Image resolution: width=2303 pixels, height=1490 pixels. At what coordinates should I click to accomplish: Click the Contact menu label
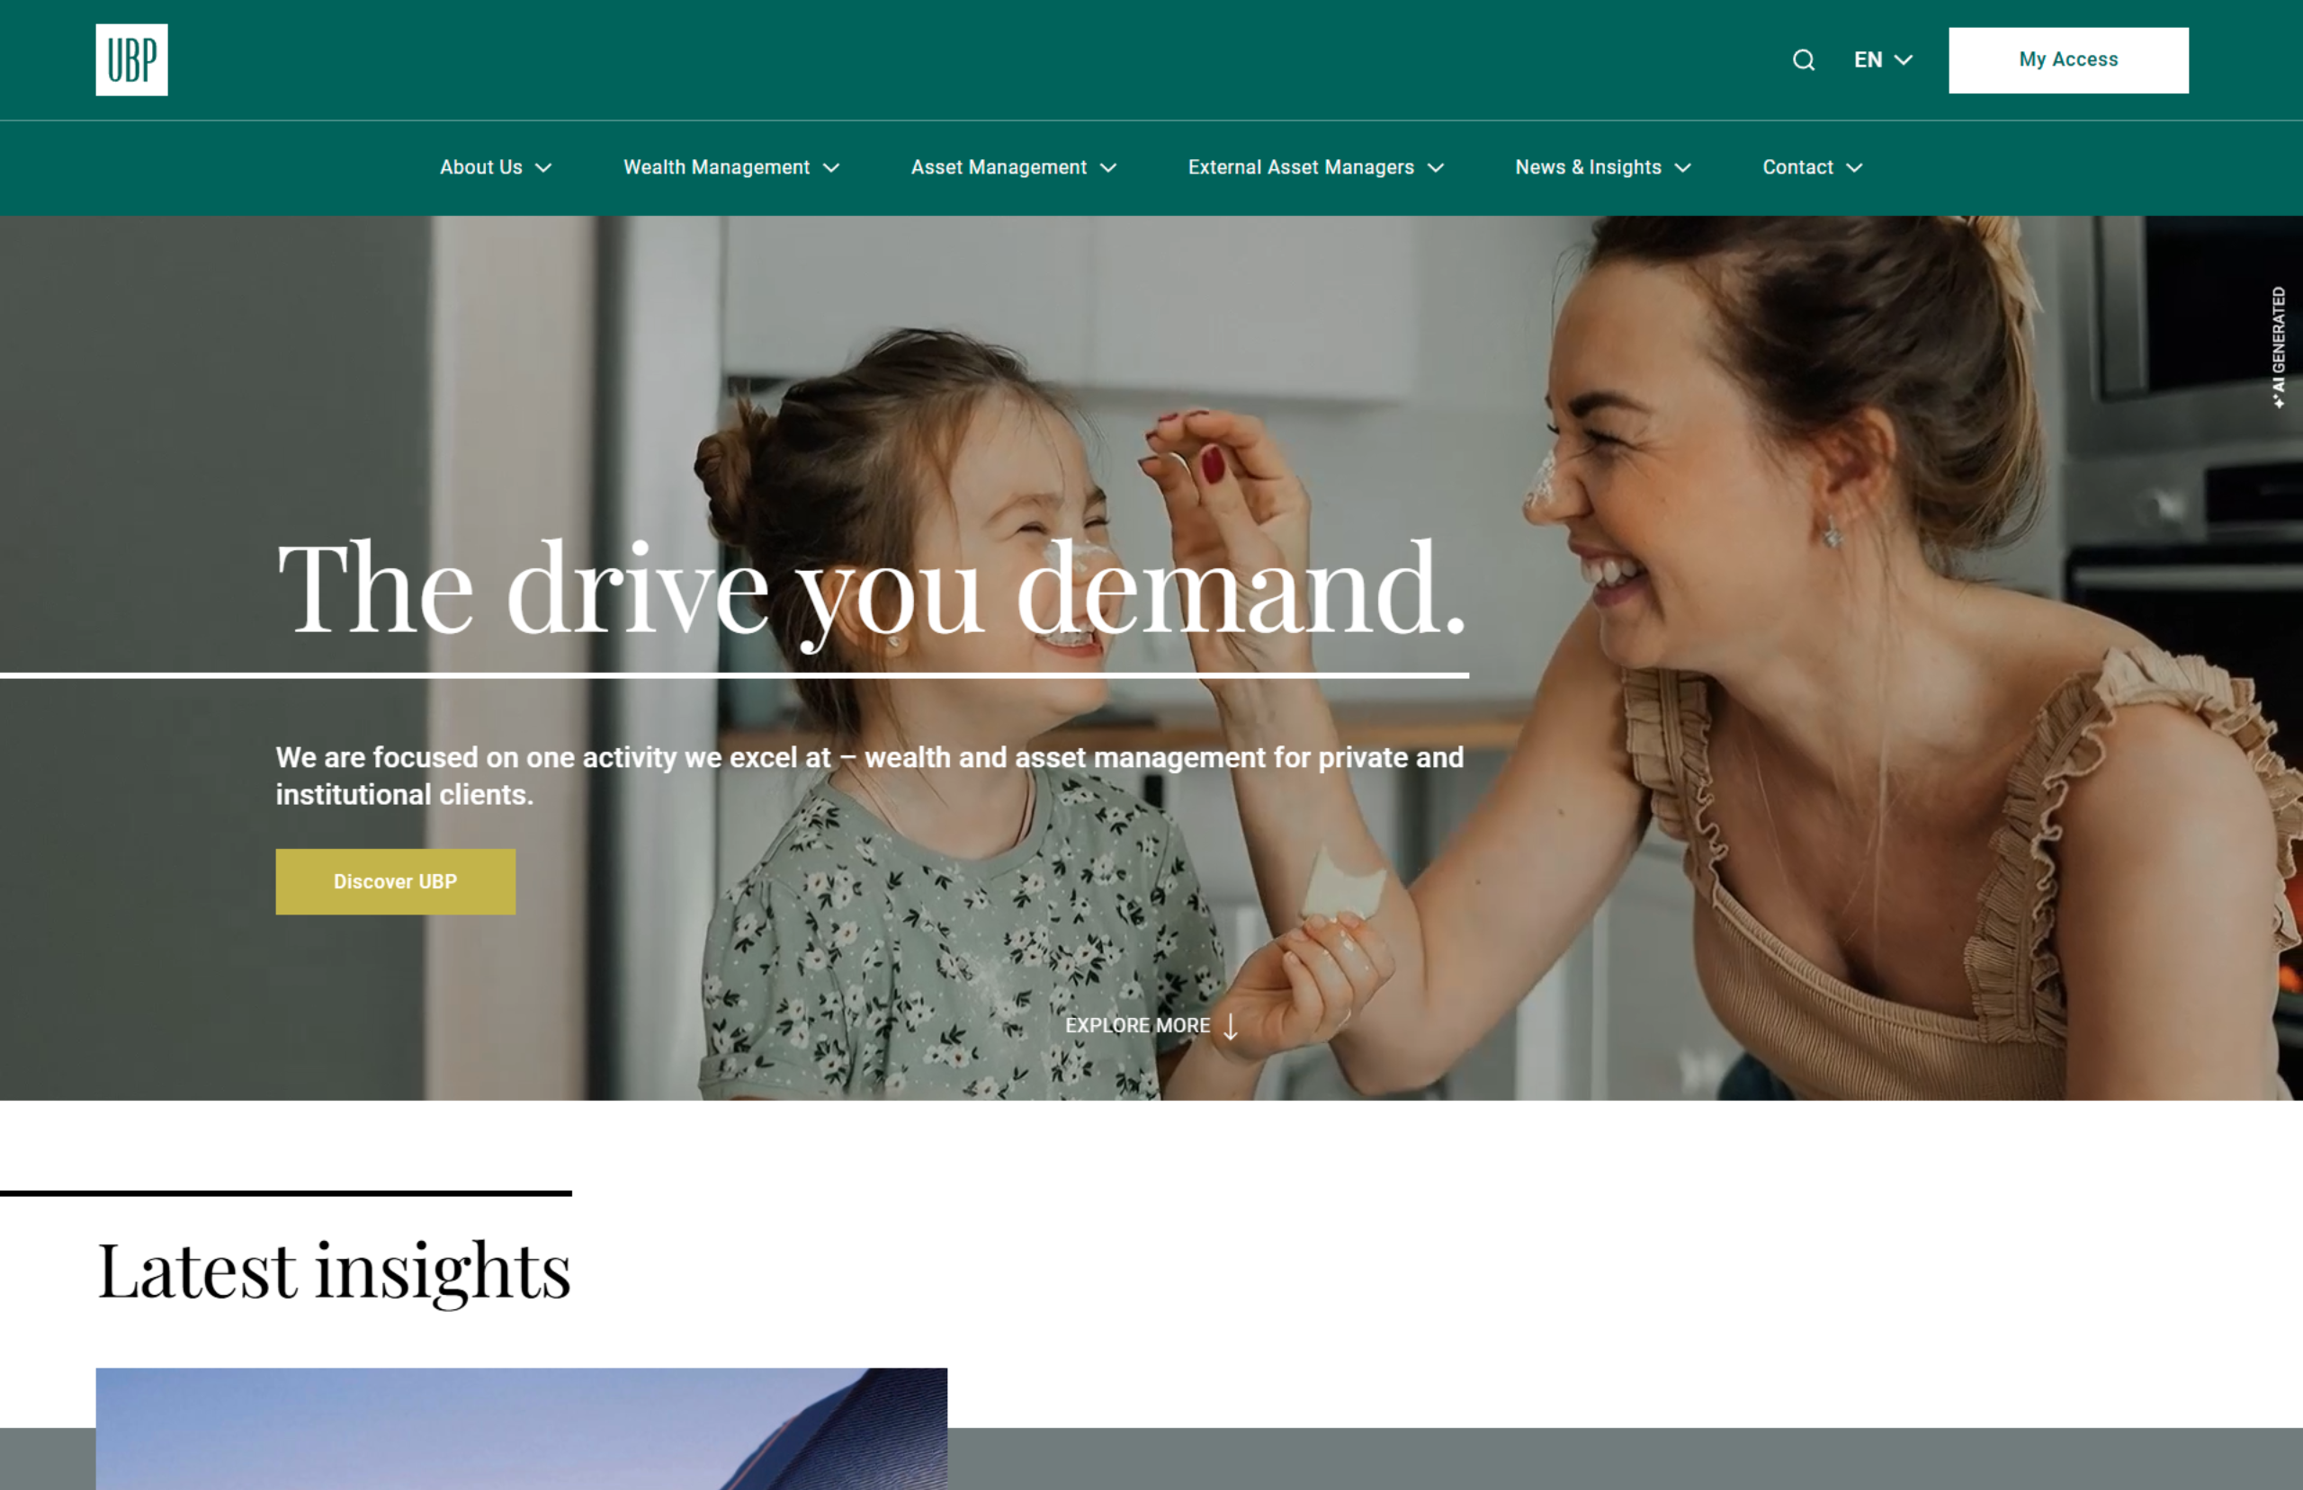[x=1797, y=167]
